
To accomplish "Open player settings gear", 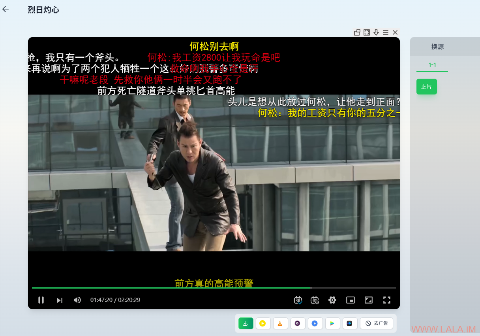I will [332, 300].
